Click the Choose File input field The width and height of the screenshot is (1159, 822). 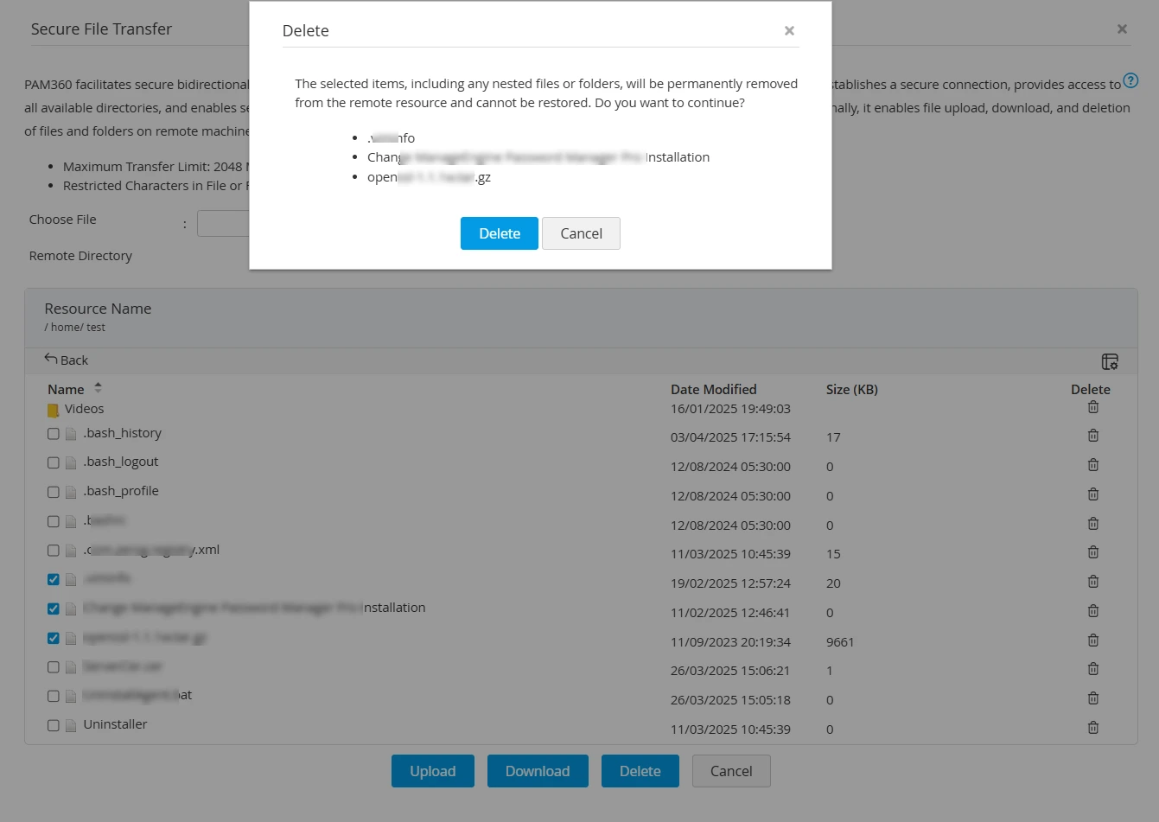pyautogui.click(x=223, y=224)
